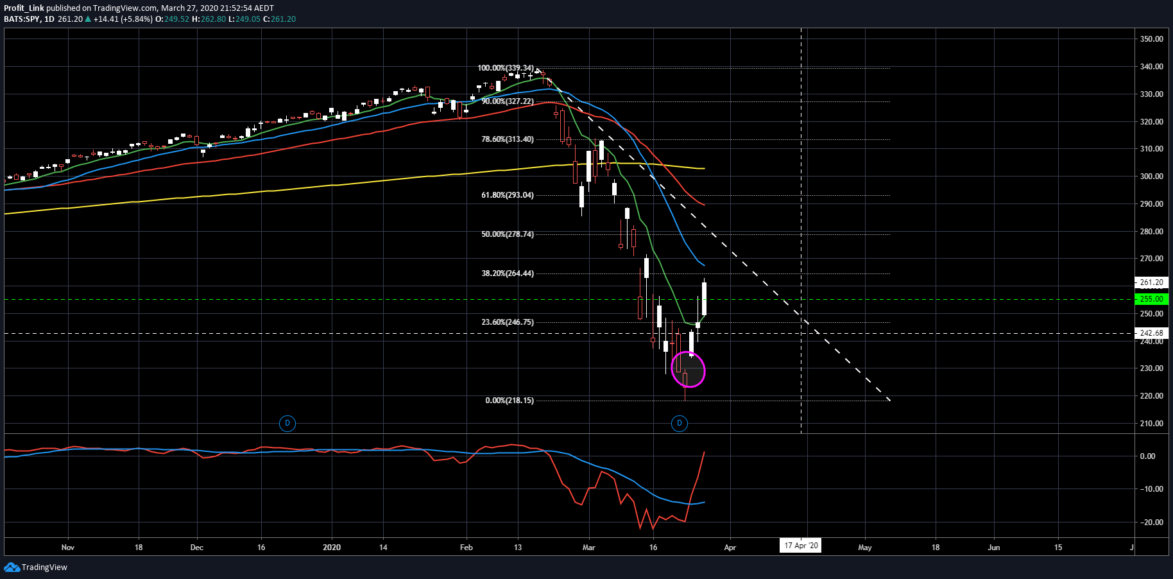Click the Feb label on time axis

coord(467,548)
